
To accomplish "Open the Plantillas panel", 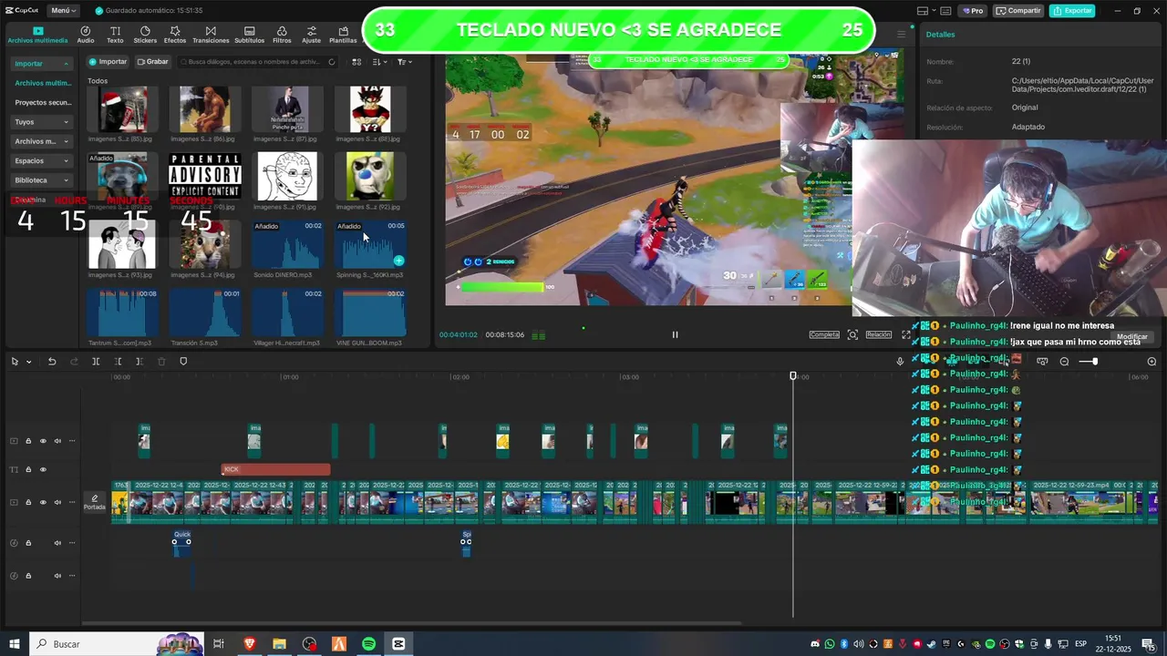I will pos(343,35).
